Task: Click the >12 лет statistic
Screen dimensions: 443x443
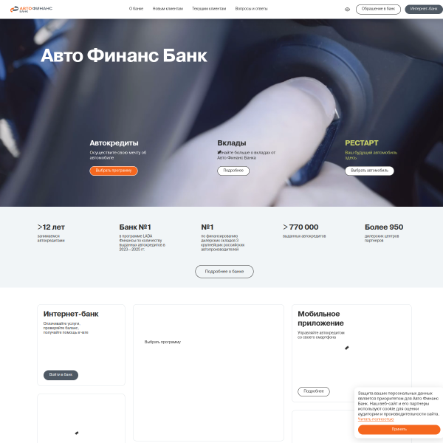Action: [x=51, y=227]
